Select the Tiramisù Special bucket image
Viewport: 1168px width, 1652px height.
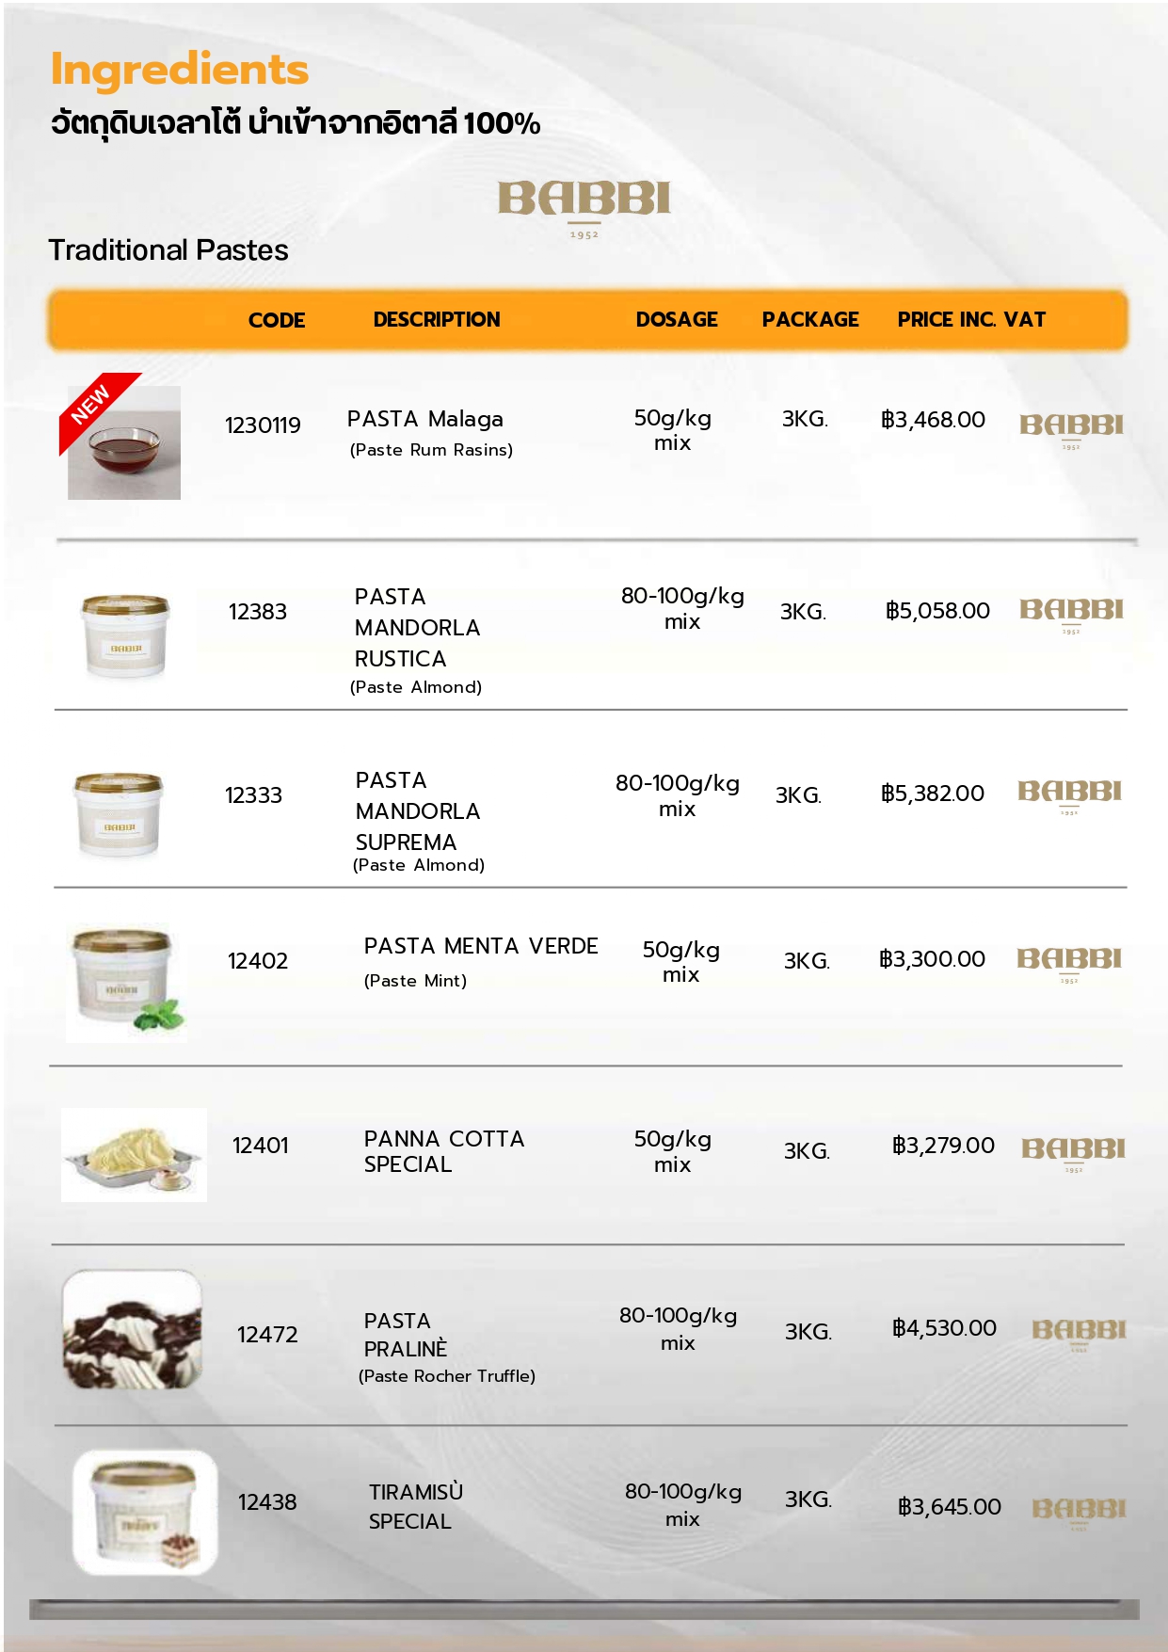(x=145, y=1513)
